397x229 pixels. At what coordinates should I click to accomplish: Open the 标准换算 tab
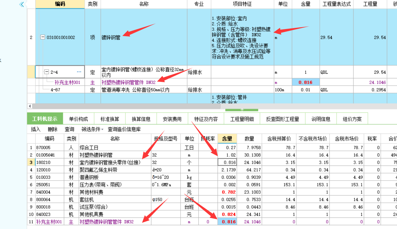tap(110, 119)
